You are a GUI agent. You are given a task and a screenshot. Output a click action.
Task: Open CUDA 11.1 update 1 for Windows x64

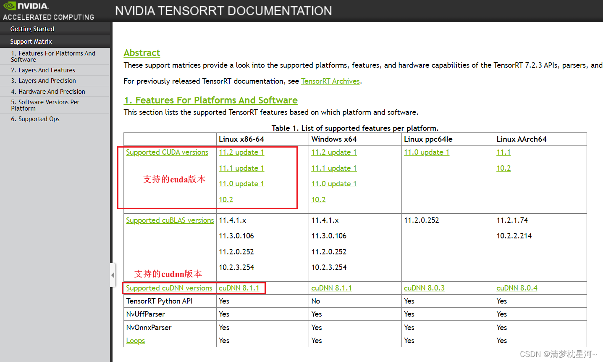click(334, 168)
